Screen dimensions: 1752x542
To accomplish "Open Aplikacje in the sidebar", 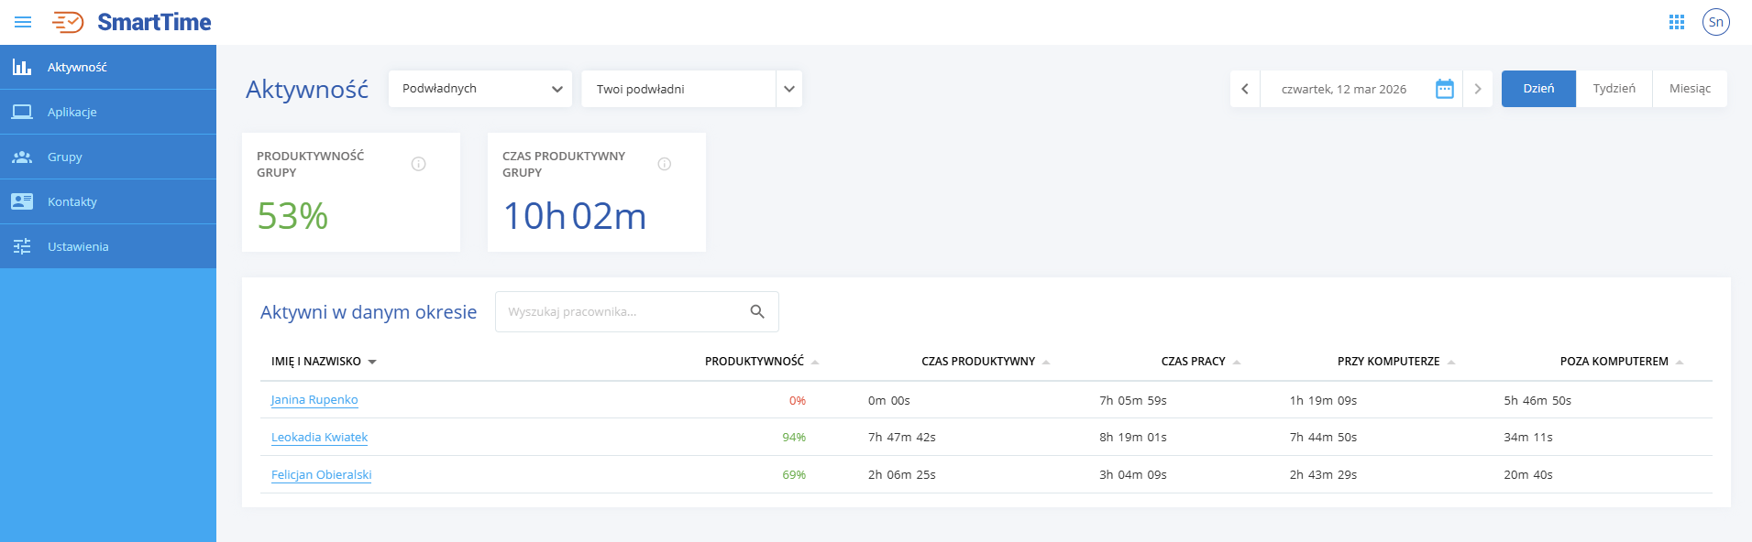I will pos(108,112).
